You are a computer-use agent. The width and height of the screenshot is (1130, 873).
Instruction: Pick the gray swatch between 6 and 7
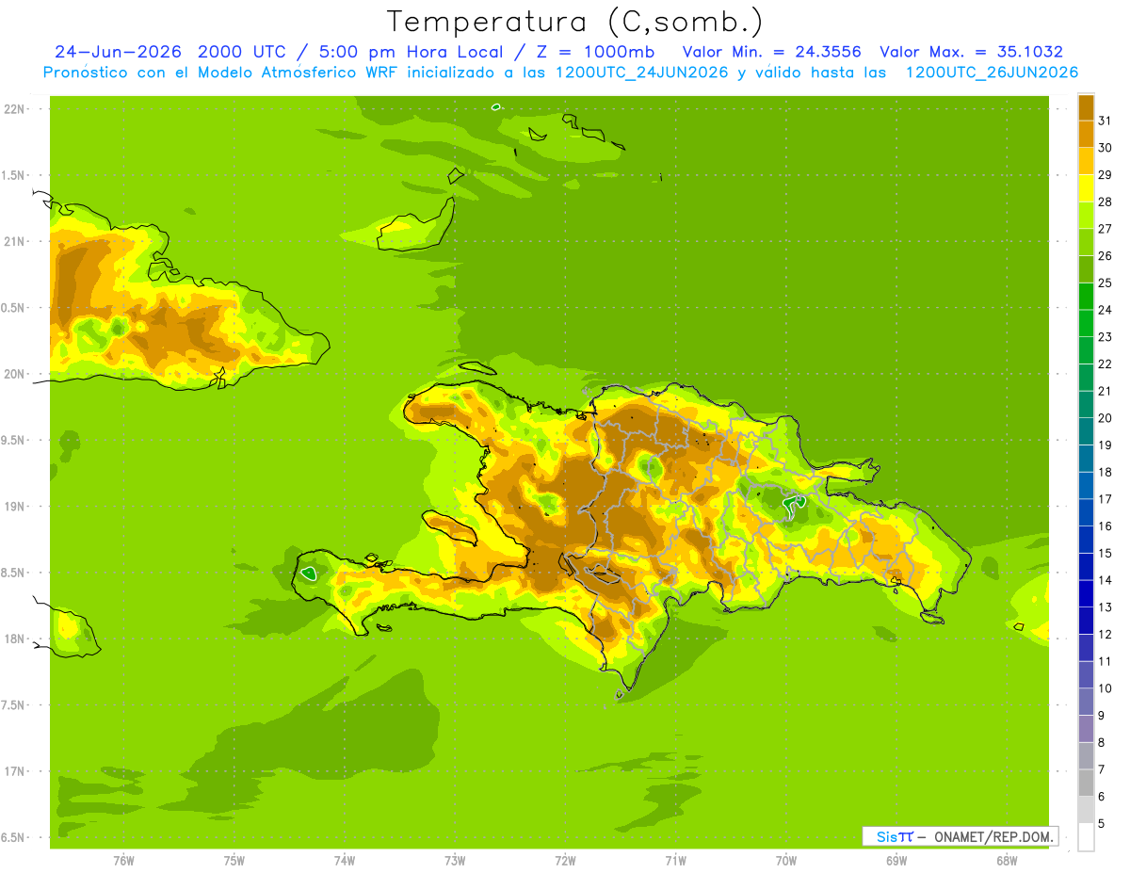pyautogui.click(x=1086, y=783)
